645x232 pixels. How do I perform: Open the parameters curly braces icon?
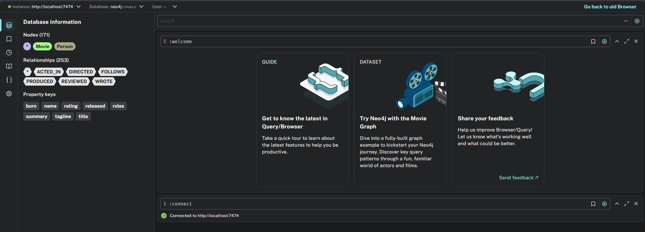pyautogui.click(x=9, y=80)
